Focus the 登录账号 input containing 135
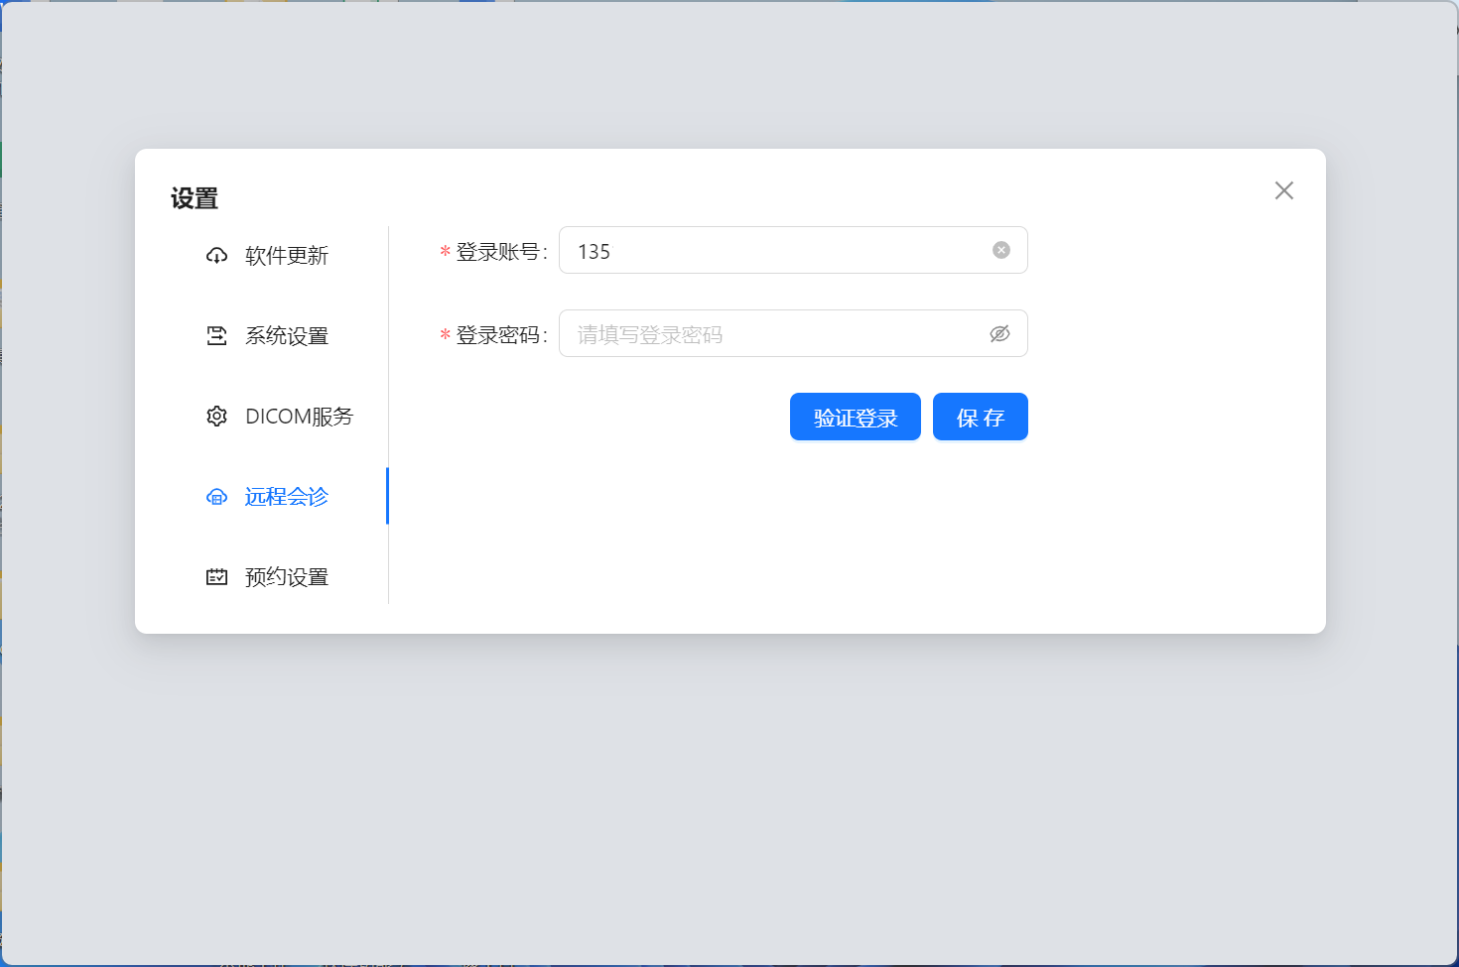Viewport: 1459px width, 967px height. pyautogui.click(x=774, y=251)
